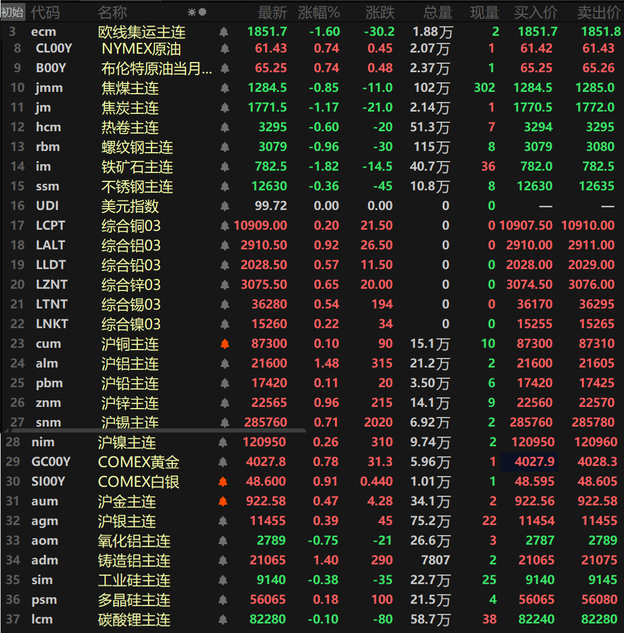Screen dimensions: 624x633
Task: Open the COMEX黄金 contract name
Action: [x=138, y=462]
